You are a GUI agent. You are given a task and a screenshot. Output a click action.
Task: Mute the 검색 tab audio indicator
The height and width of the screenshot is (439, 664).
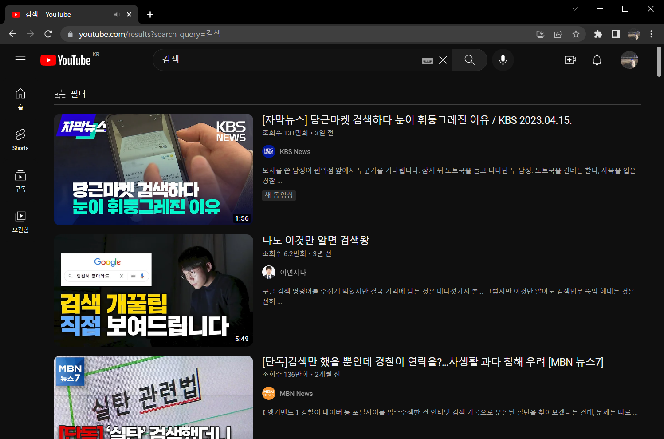coord(117,14)
